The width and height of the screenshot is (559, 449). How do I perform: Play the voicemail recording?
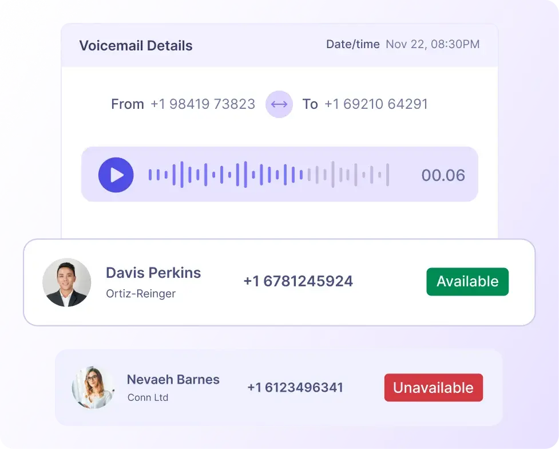[x=116, y=175]
